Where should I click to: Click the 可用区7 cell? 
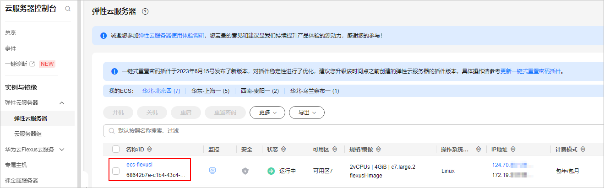click(x=322, y=171)
